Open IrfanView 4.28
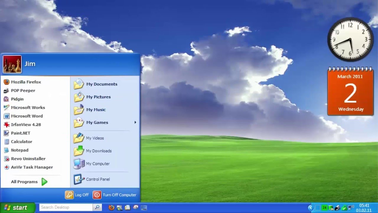The height and width of the screenshot is (213, 378). tap(22, 125)
